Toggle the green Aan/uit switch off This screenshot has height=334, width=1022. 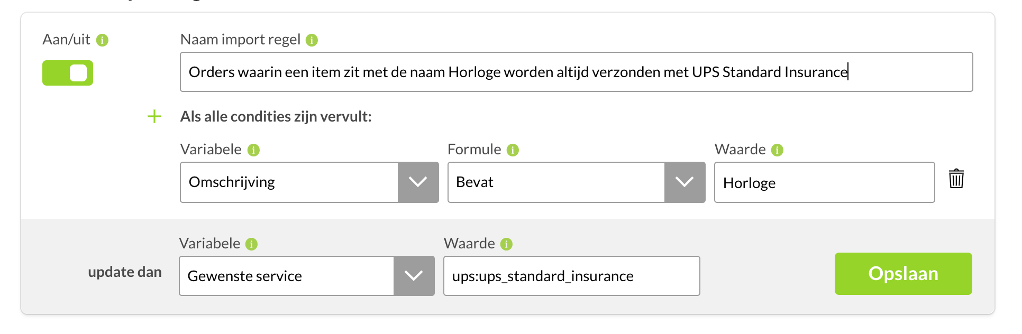coord(68,73)
